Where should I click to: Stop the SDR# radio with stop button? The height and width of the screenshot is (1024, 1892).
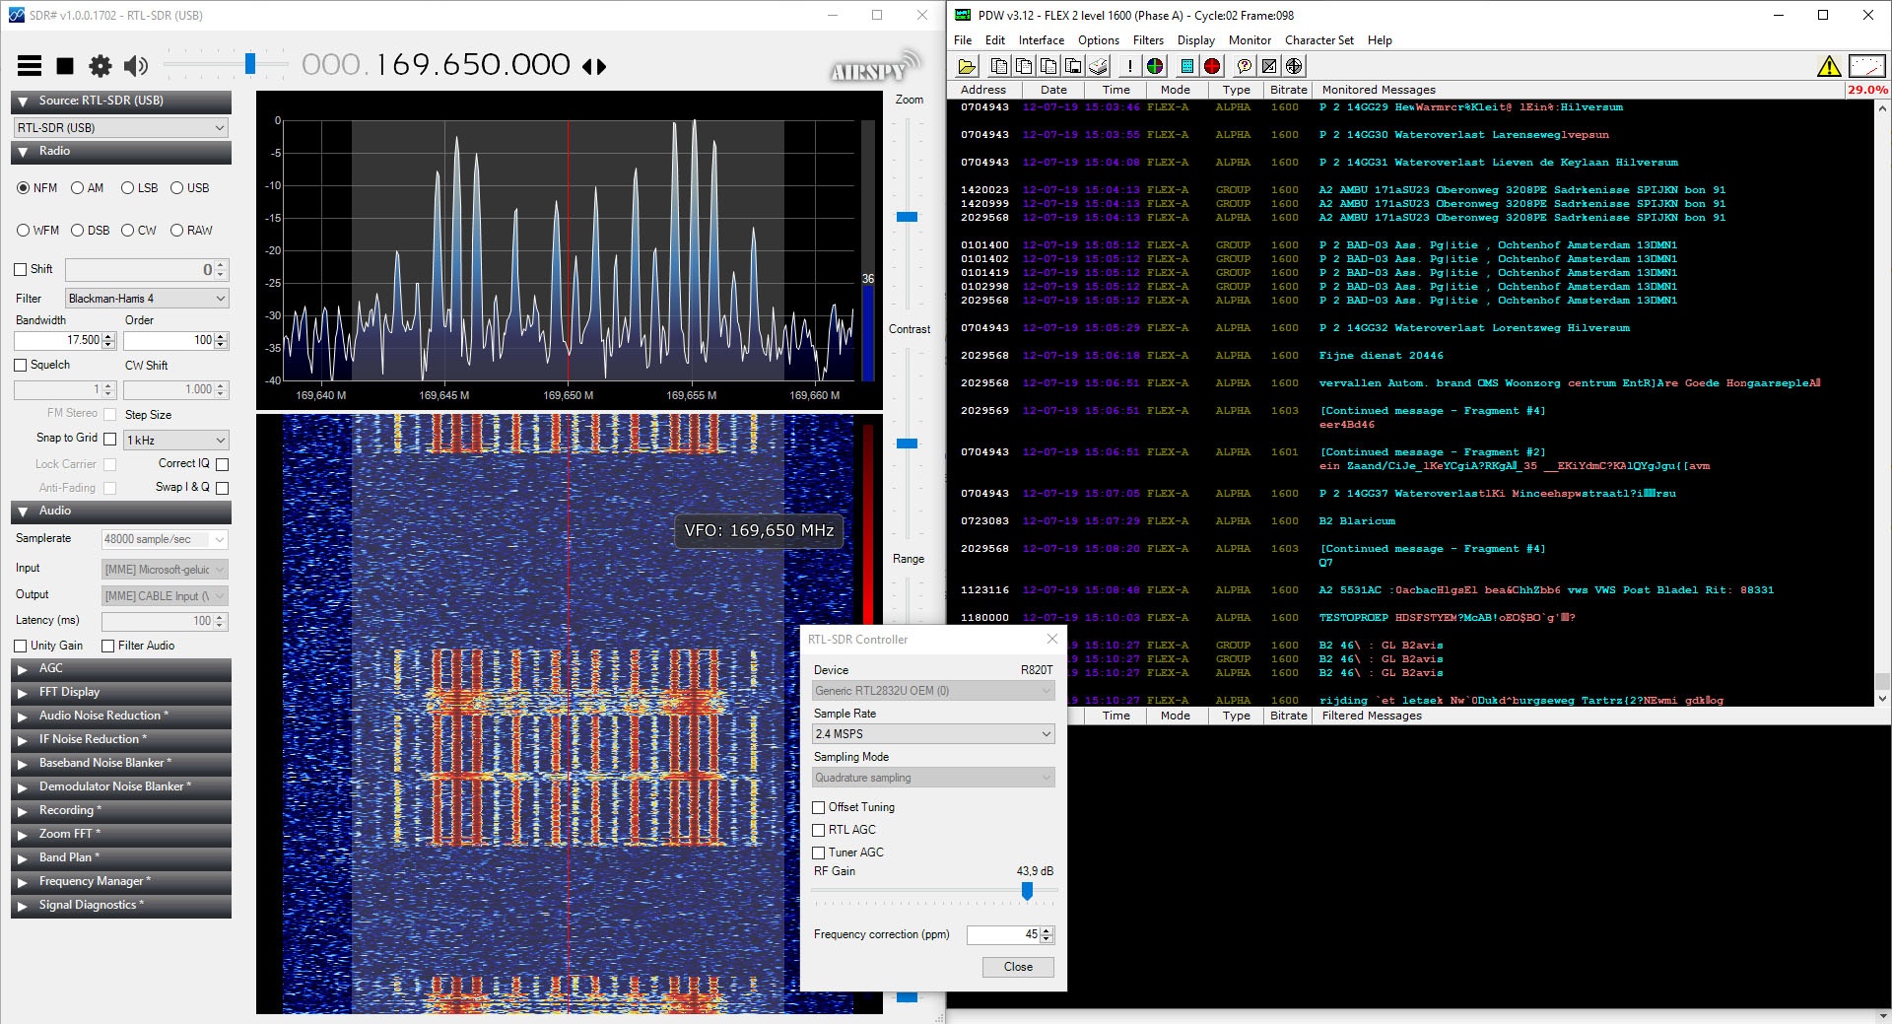[65, 66]
